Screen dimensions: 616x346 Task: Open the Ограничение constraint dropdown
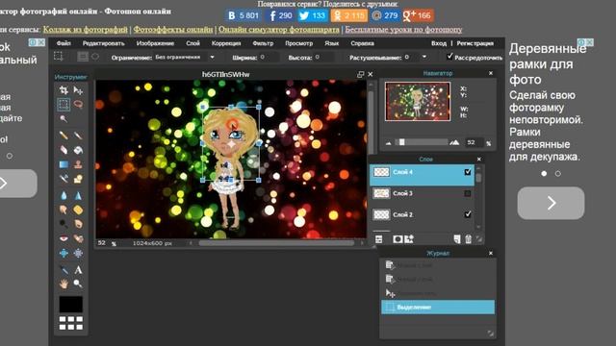pos(184,58)
